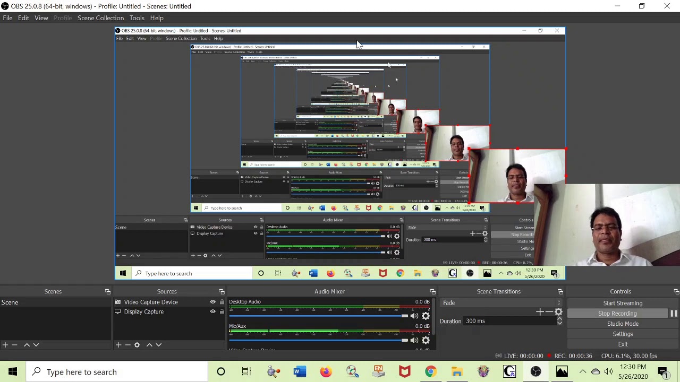Show hidden system tray icons
The width and height of the screenshot is (680, 382).
[583, 372]
